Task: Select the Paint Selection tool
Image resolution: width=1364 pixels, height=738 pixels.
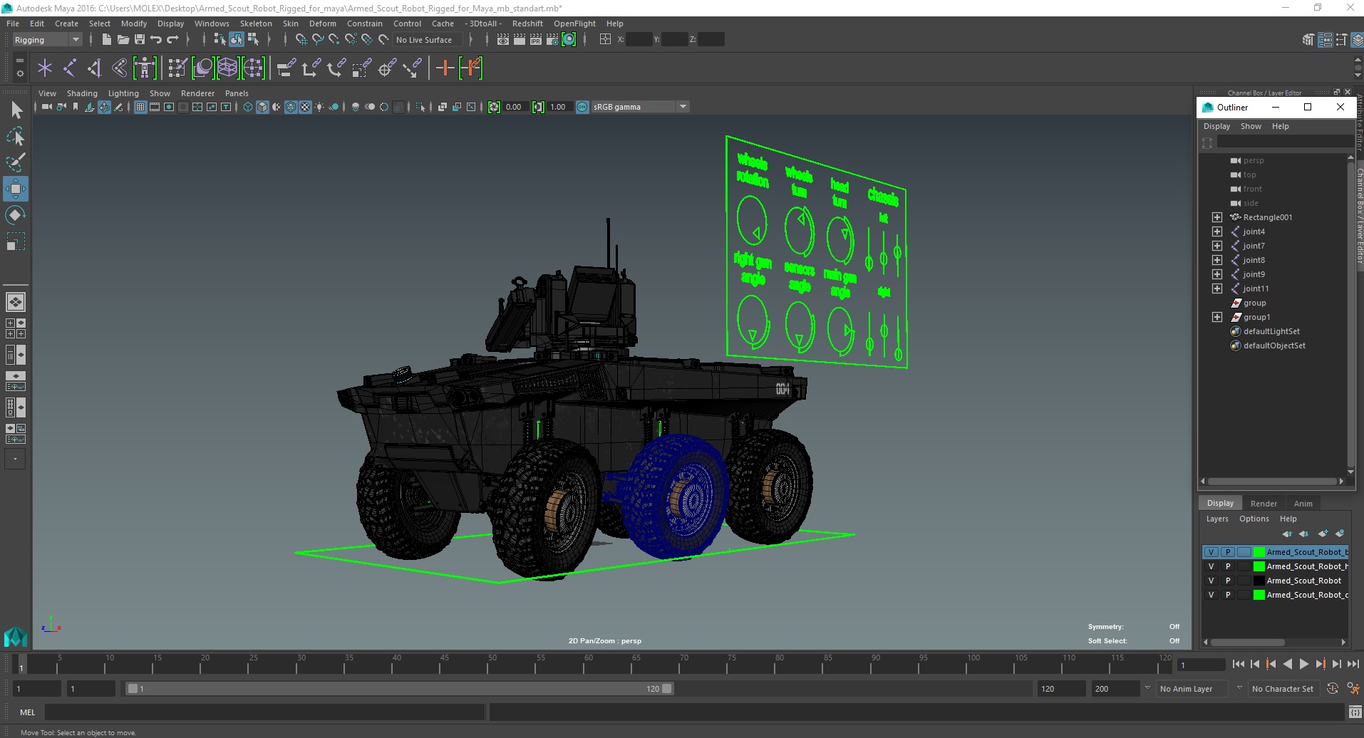Action: pos(16,162)
